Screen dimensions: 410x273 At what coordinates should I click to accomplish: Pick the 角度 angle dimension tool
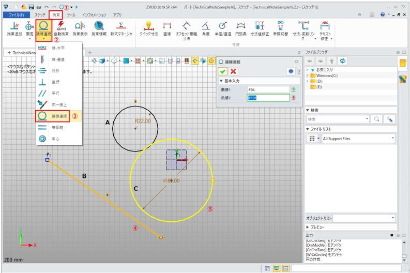point(206,29)
